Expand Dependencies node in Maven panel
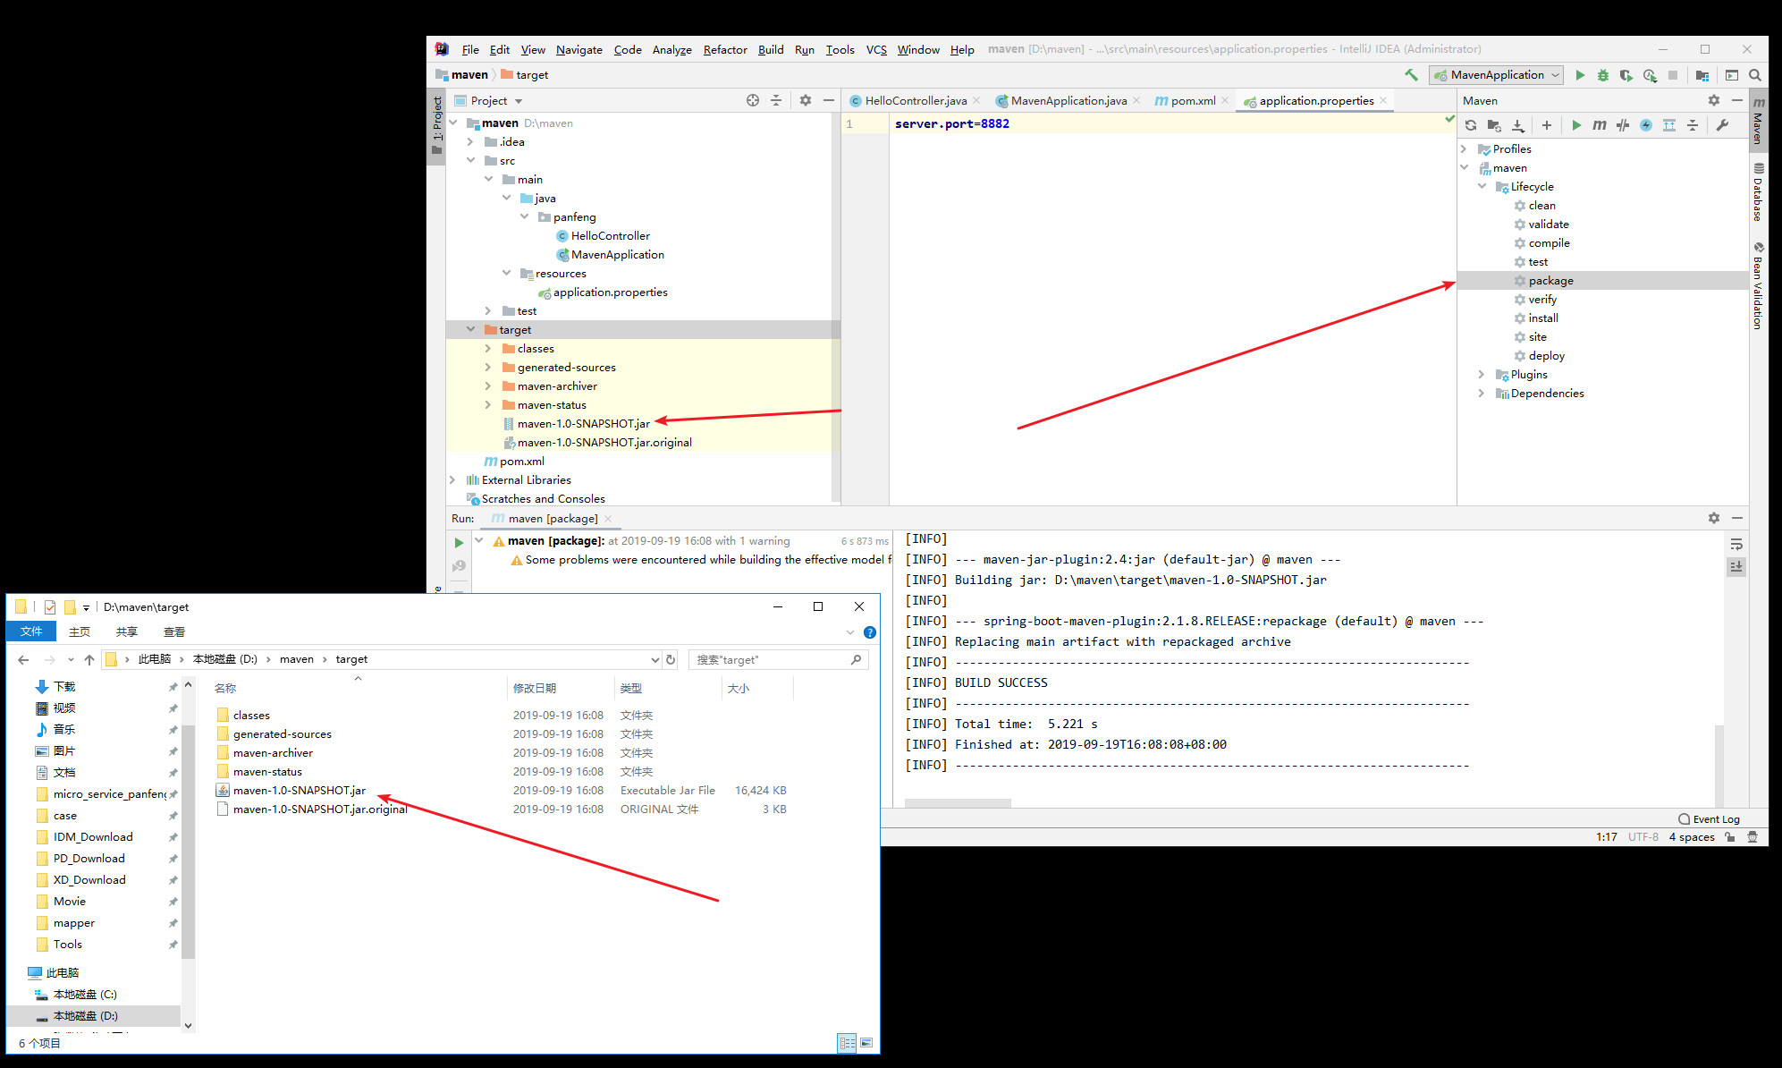 pyautogui.click(x=1482, y=393)
